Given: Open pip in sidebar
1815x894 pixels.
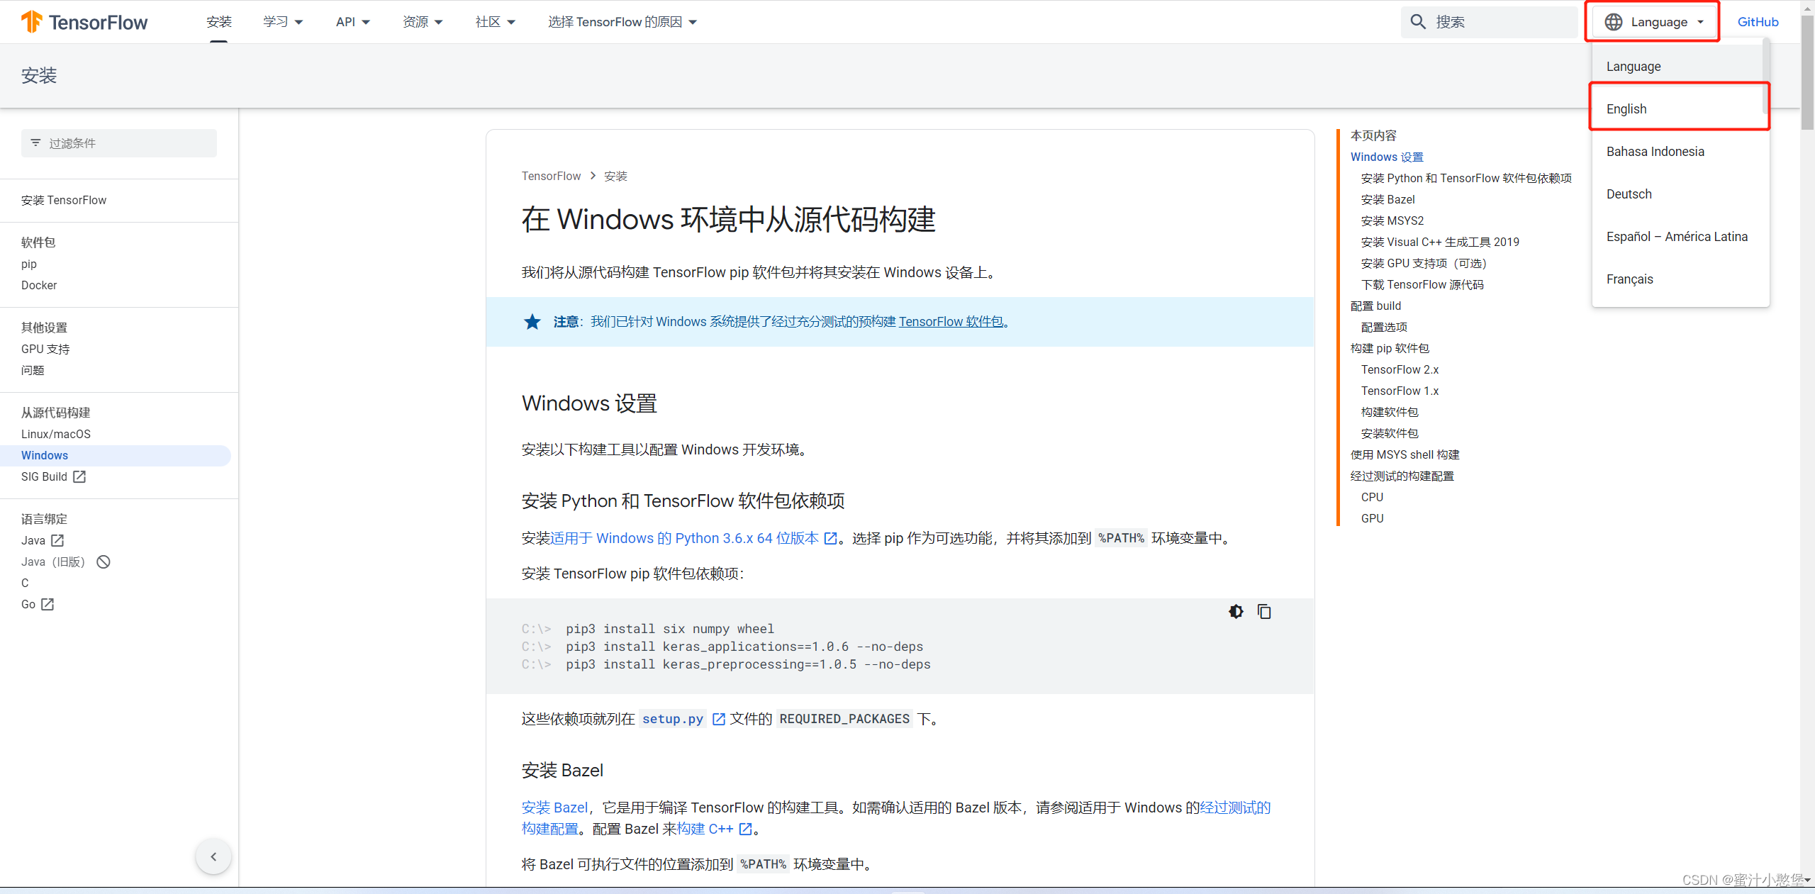Looking at the screenshot, I should point(29,264).
